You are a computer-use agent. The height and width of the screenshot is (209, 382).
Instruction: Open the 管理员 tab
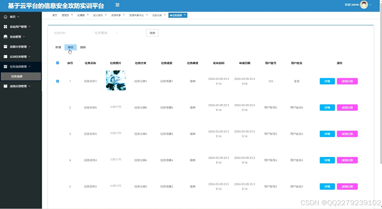[x=66, y=15]
